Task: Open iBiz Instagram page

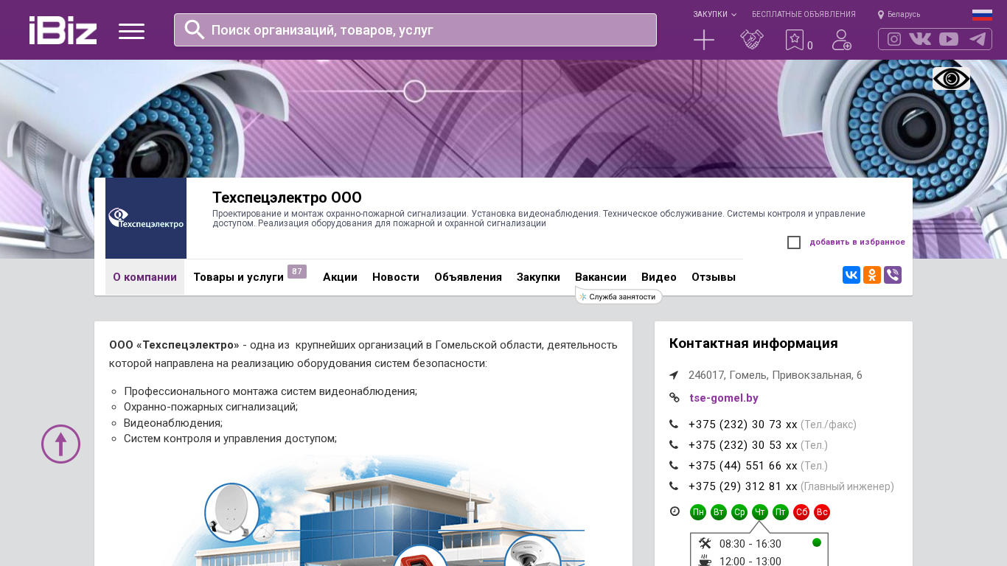Action: 894,39
